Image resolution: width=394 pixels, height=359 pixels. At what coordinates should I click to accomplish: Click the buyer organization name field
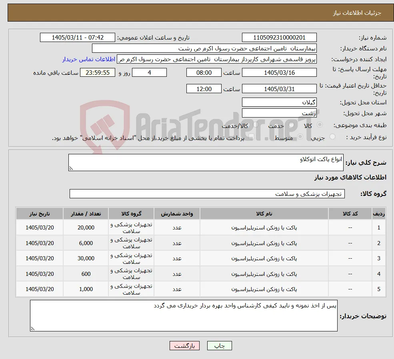(x=204, y=48)
